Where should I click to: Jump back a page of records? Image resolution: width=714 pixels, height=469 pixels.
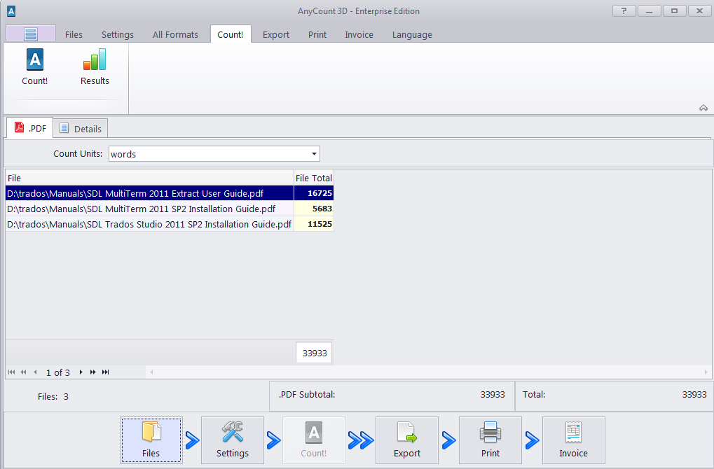click(23, 372)
